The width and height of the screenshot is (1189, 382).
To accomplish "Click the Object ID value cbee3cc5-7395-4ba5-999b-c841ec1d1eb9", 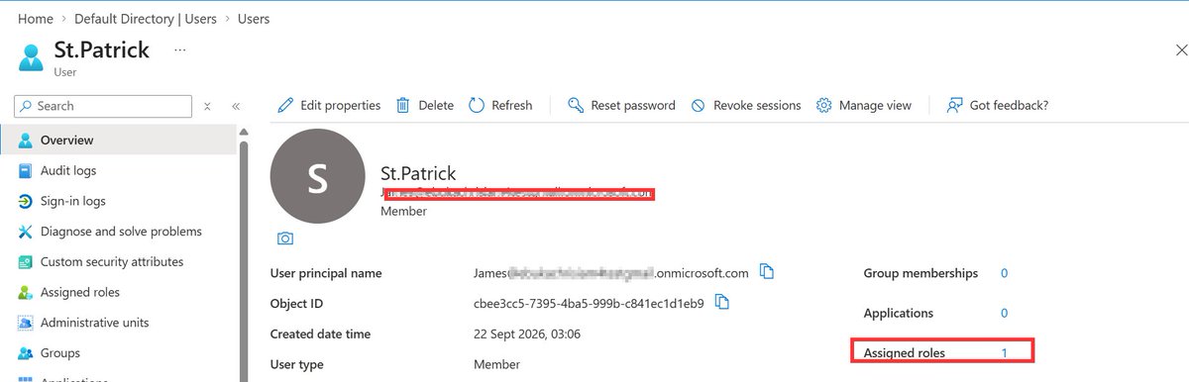I will (589, 304).
